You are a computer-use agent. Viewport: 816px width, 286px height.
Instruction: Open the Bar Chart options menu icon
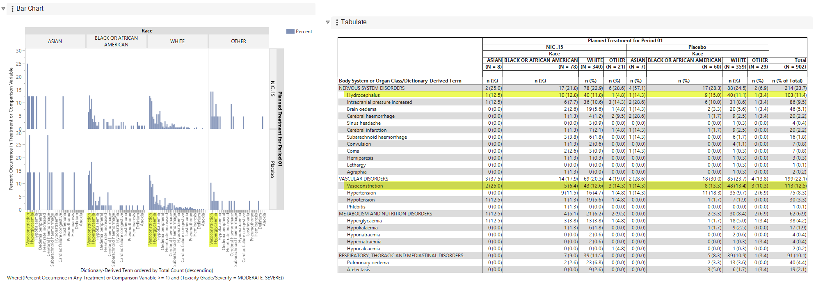(12, 9)
